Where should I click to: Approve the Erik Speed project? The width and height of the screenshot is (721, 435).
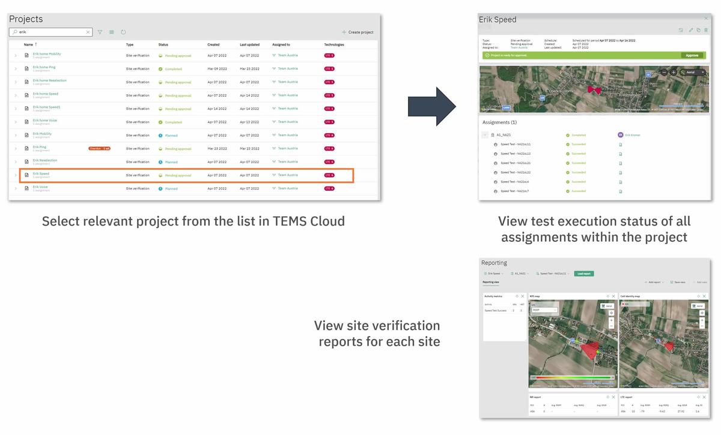tap(692, 55)
